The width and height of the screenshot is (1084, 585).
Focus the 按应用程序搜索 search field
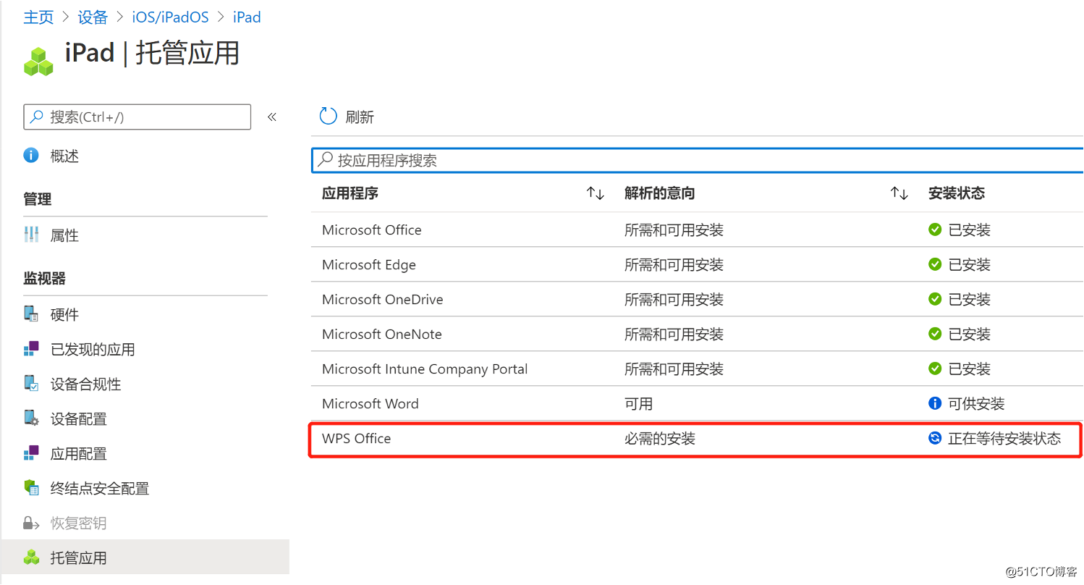(697, 160)
